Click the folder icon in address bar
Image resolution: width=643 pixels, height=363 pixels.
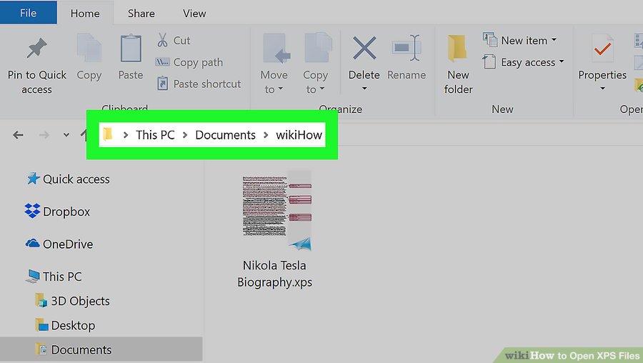108,134
